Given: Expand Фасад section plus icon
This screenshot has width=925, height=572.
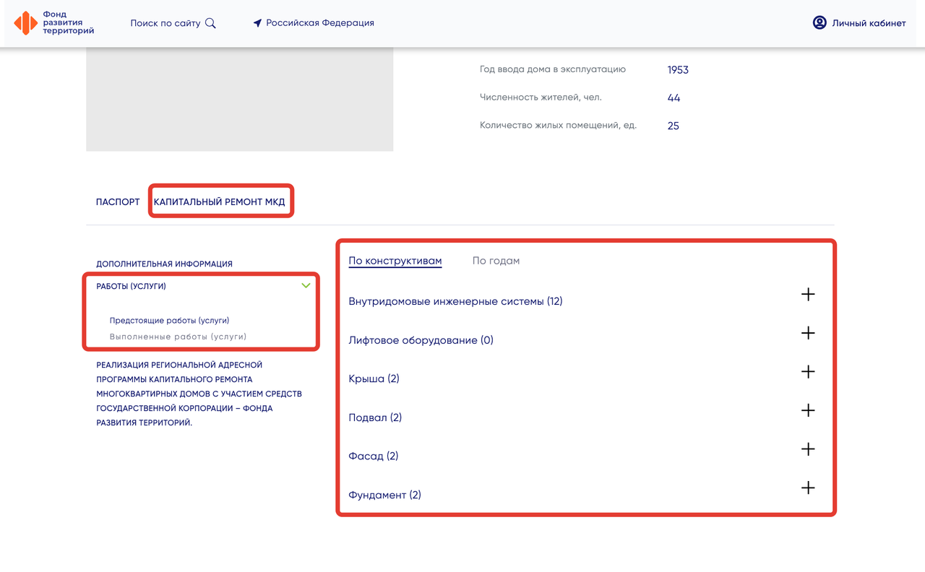Looking at the screenshot, I should [808, 449].
